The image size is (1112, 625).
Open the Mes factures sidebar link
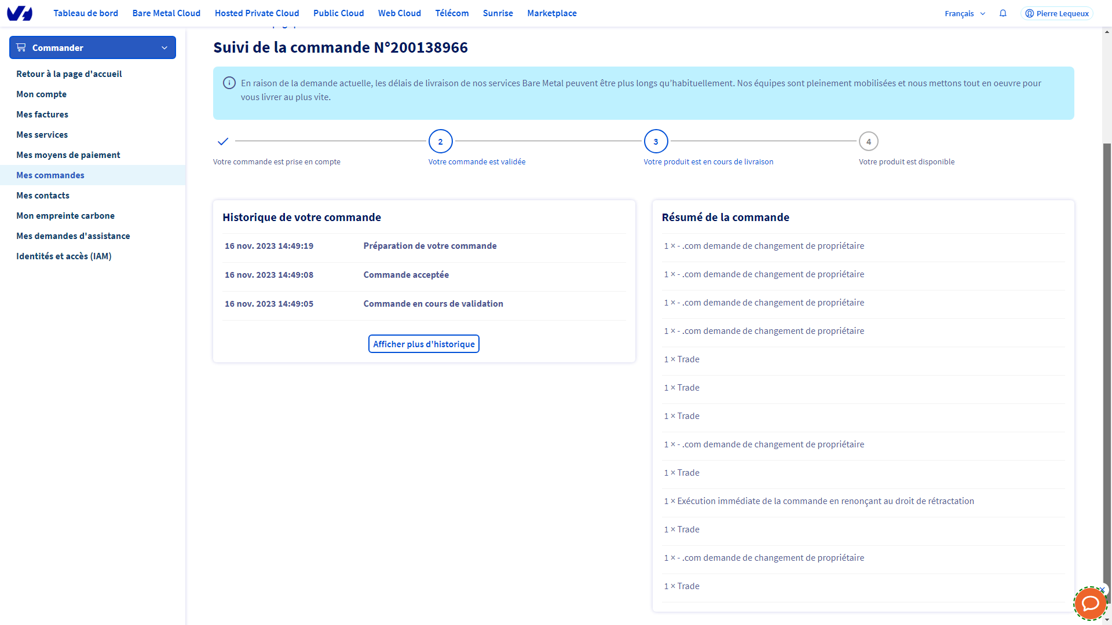42,115
